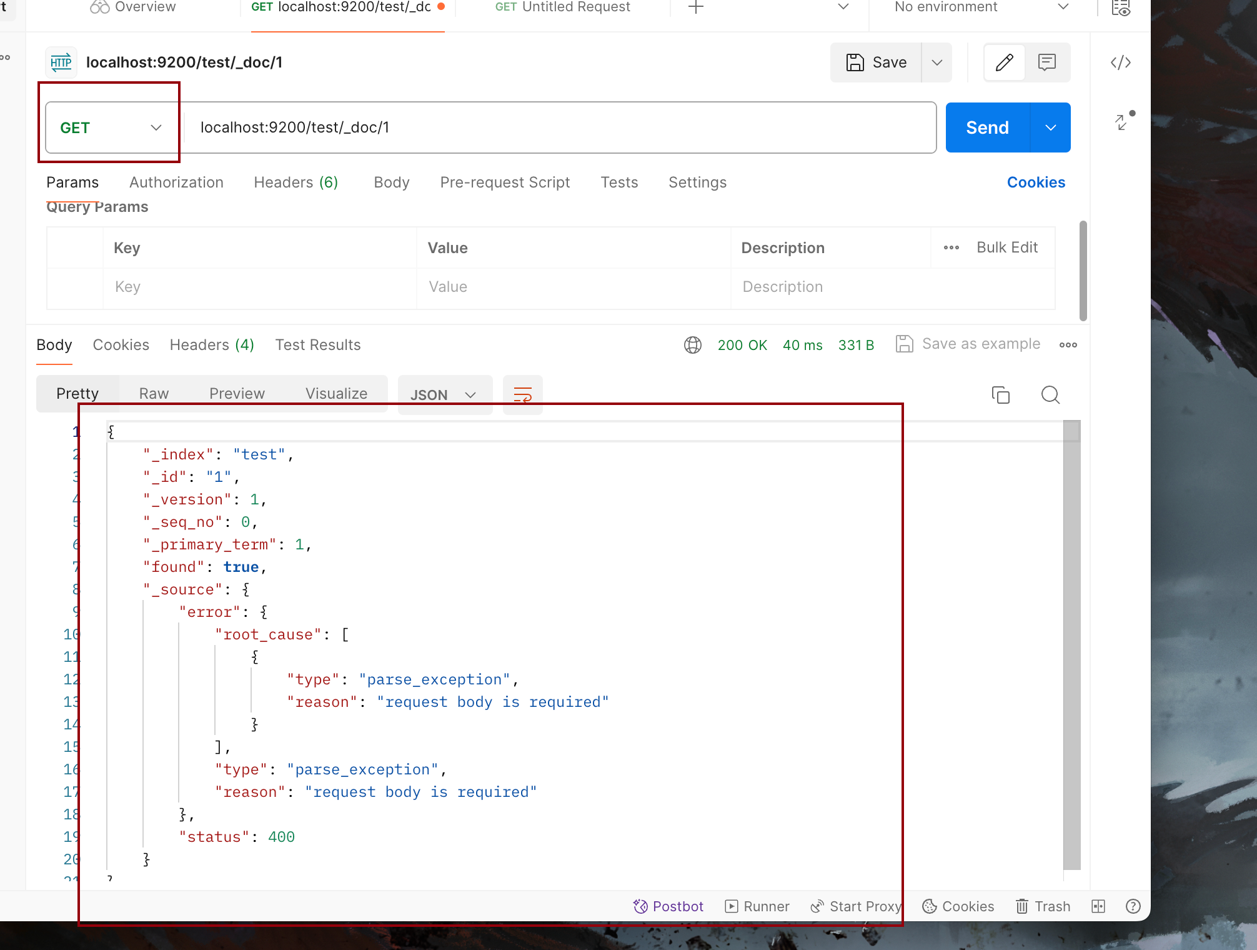Click the Send button
The image size is (1257, 950).
click(x=987, y=127)
